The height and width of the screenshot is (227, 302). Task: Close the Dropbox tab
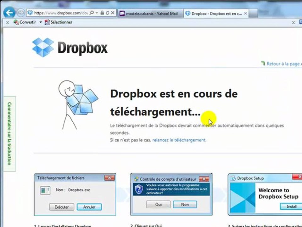coord(245,14)
